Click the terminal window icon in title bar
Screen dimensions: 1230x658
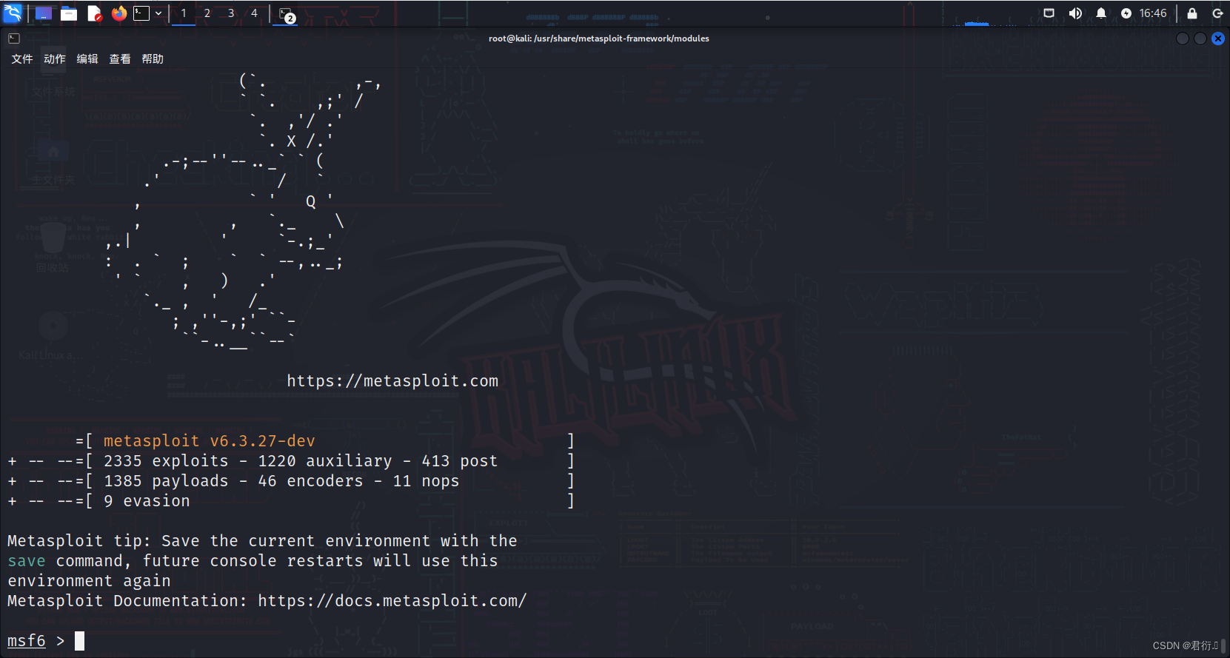14,38
